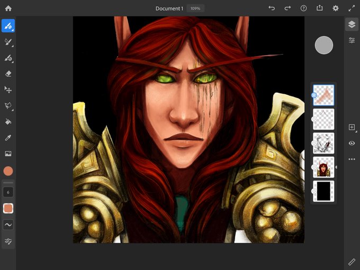Open layer actions three dots menu
Image resolution: width=360 pixels, height=270 pixels.
(352, 159)
